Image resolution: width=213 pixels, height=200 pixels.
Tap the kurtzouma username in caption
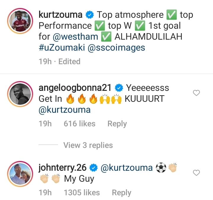[61, 15]
